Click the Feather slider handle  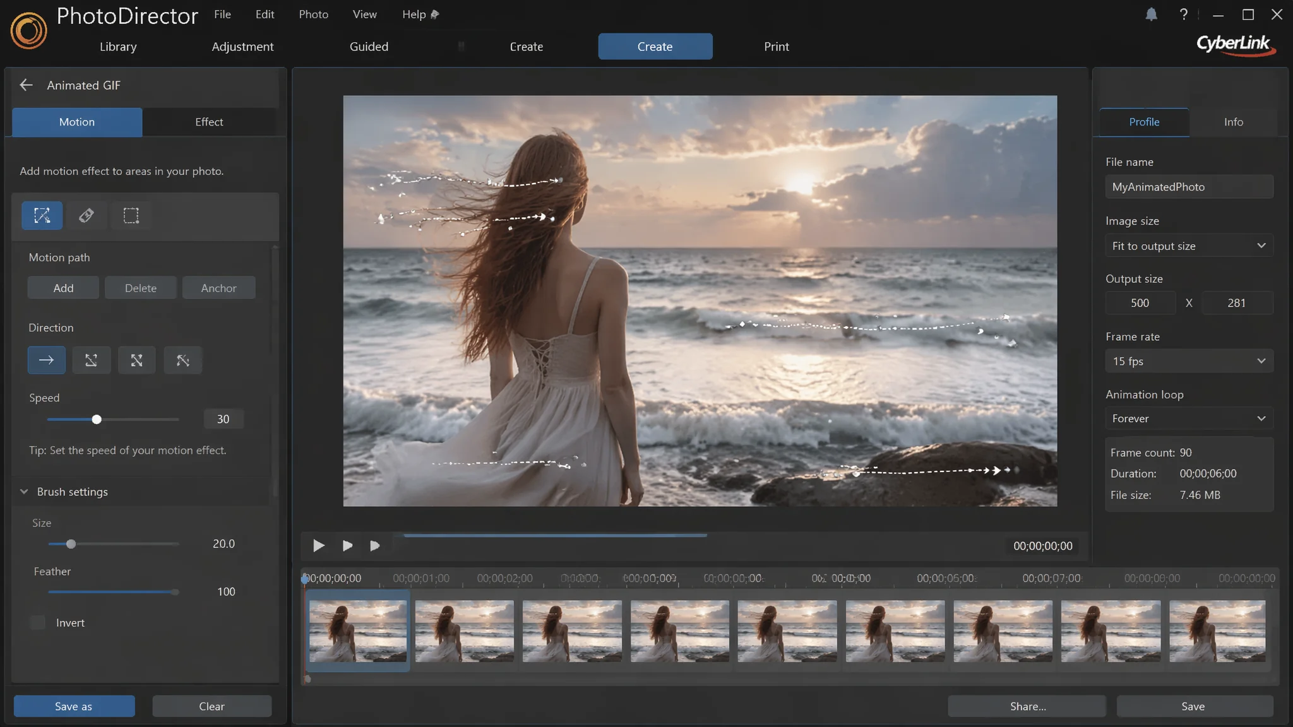[x=175, y=592]
